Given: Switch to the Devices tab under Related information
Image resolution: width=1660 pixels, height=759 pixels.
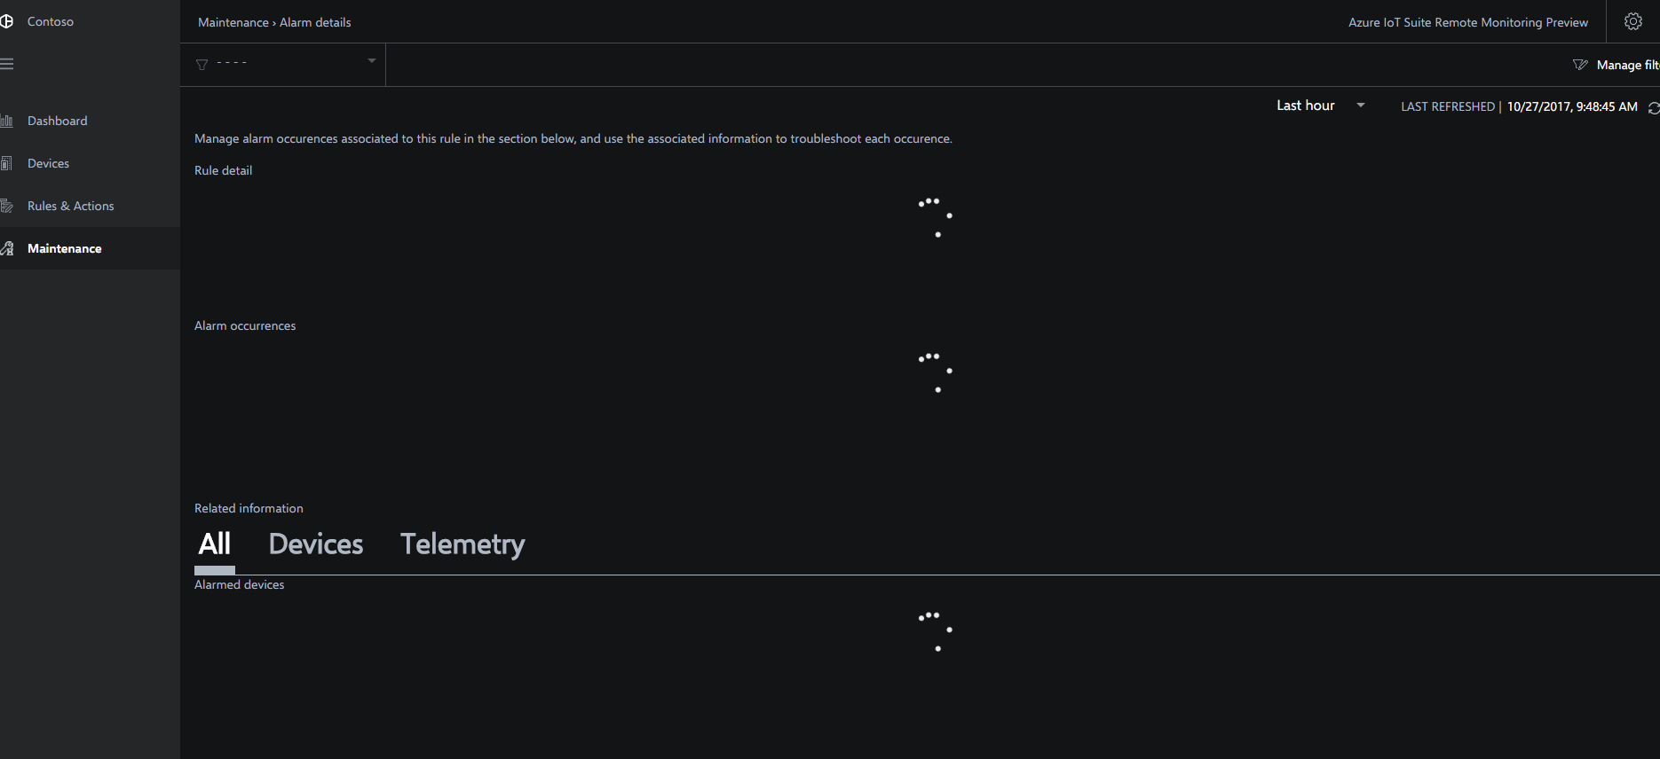Looking at the screenshot, I should [315, 544].
